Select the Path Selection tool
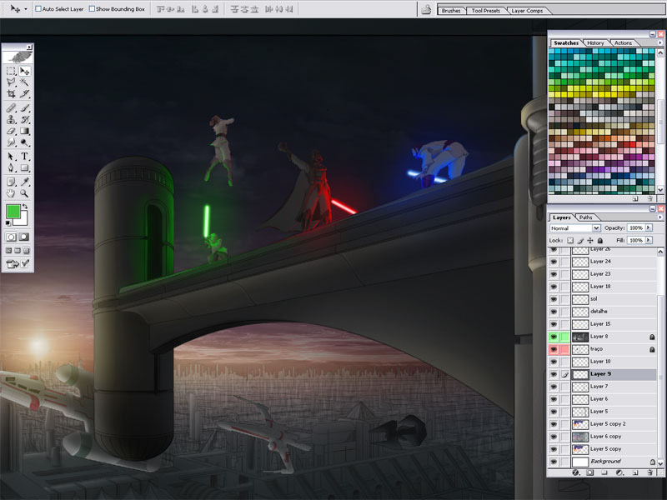 pyautogui.click(x=12, y=157)
